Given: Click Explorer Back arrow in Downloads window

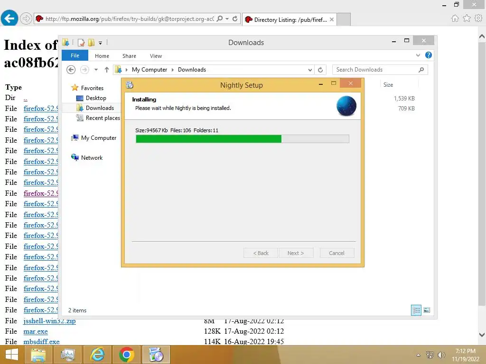Looking at the screenshot, I should point(71,70).
